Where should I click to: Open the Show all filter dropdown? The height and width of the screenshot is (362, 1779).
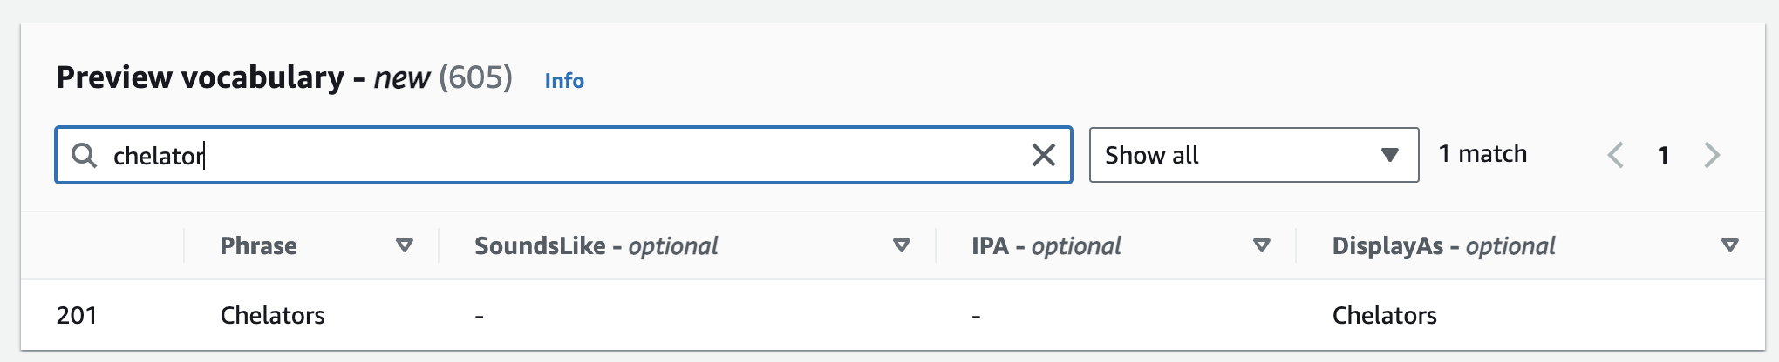click(1254, 155)
